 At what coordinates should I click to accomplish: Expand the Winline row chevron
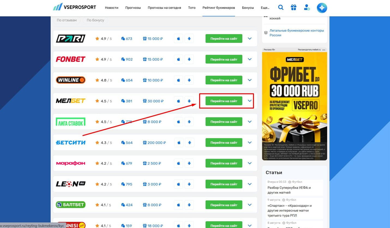[250, 80]
